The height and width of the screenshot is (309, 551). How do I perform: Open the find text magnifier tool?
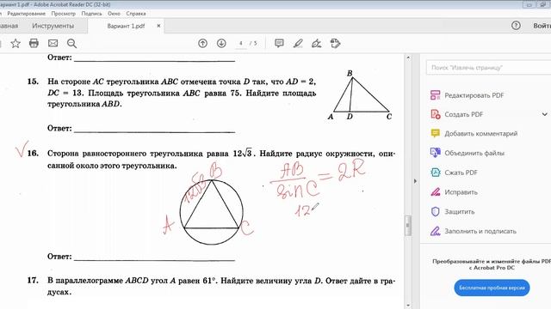pyautogui.click(x=72, y=44)
